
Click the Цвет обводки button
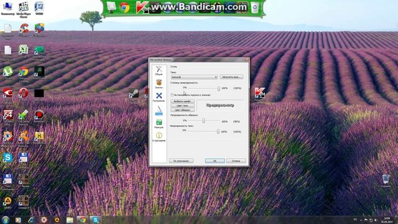(x=182, y=110)
